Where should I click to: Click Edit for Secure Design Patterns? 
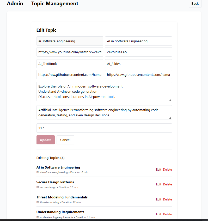158,184
